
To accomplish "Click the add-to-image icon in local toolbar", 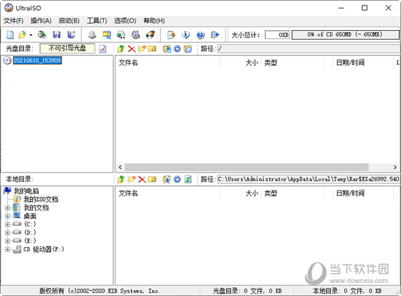I will pos(166,179).
